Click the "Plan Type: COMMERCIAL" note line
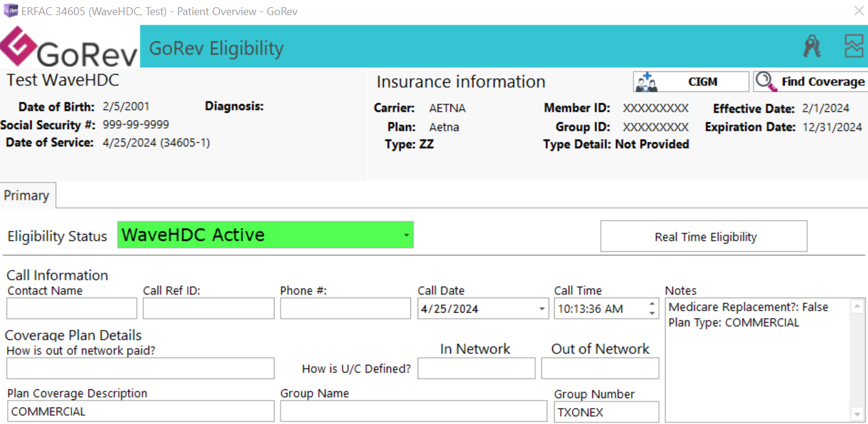Image resolution: width=868 pixels, height=424 pixels. click(x=734, y=323)
